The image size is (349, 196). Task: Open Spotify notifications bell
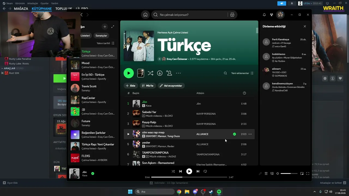tap(264, 15)
